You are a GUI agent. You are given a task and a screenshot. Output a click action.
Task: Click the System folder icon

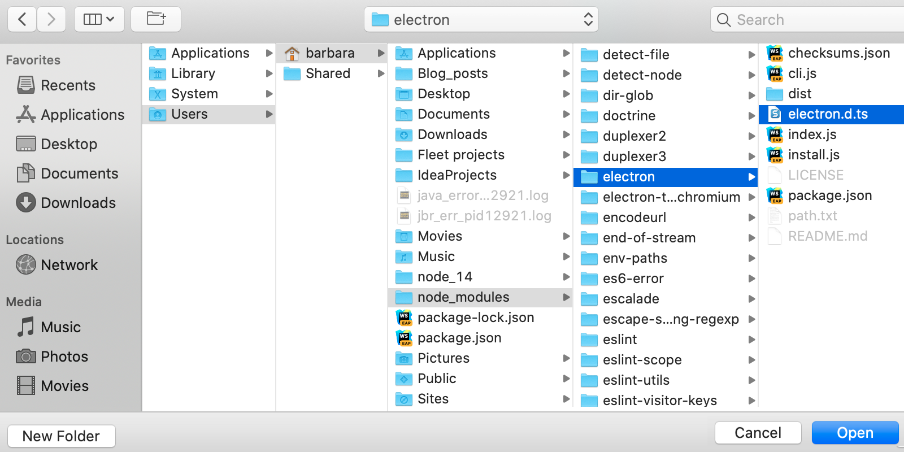tap(158, 94)
